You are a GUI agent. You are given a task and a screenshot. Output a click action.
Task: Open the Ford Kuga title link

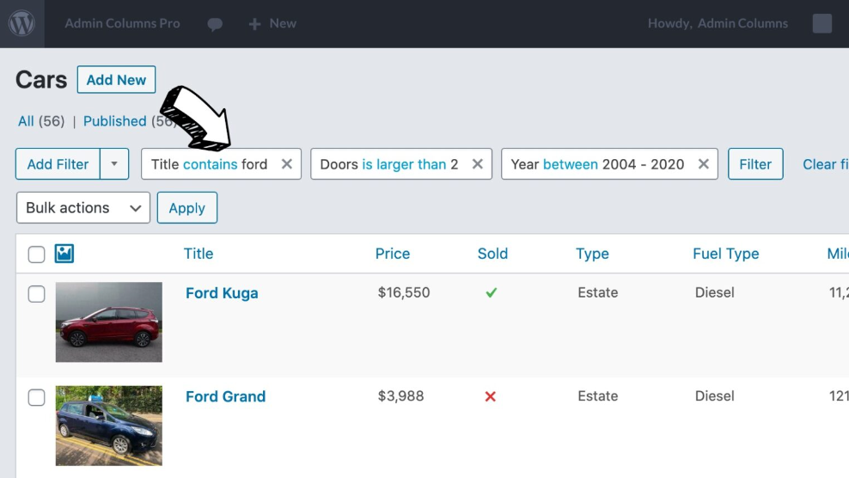tap(222, 293)
